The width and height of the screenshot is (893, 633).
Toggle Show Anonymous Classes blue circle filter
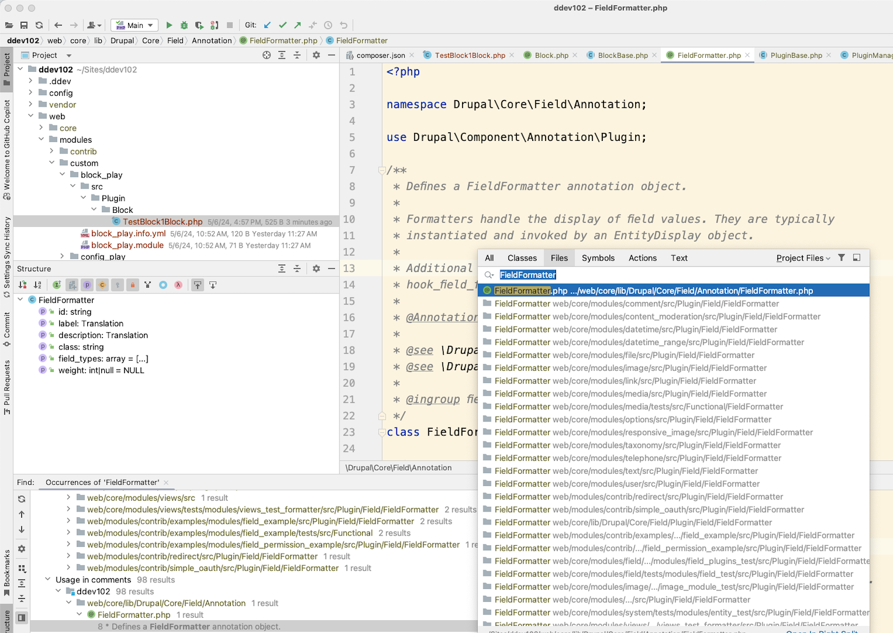[x=163, y=285]
